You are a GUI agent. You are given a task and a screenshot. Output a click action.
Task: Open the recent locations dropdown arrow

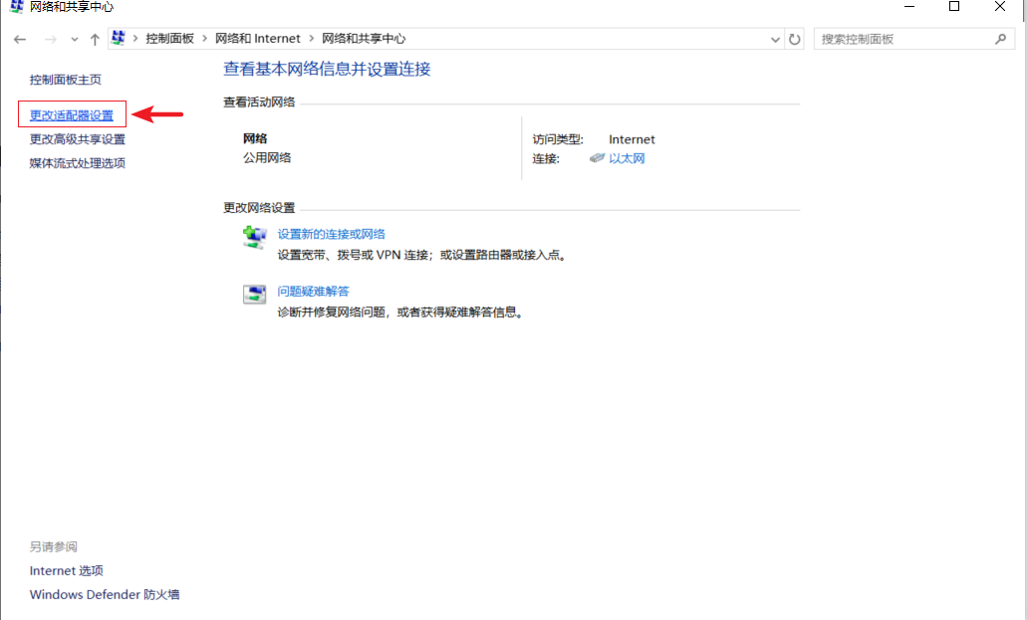pos(74,39)
